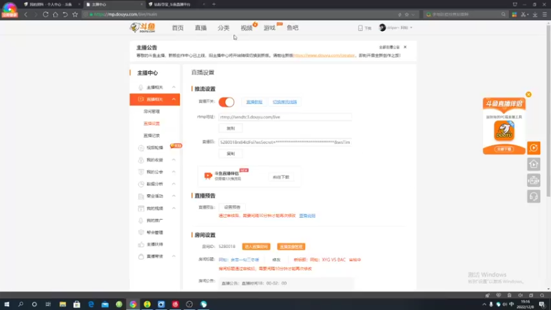The height and width of the screenshot is (310, 551).
Task: Click the 直播带货 bag icon
Action: (x=141, y=256)
